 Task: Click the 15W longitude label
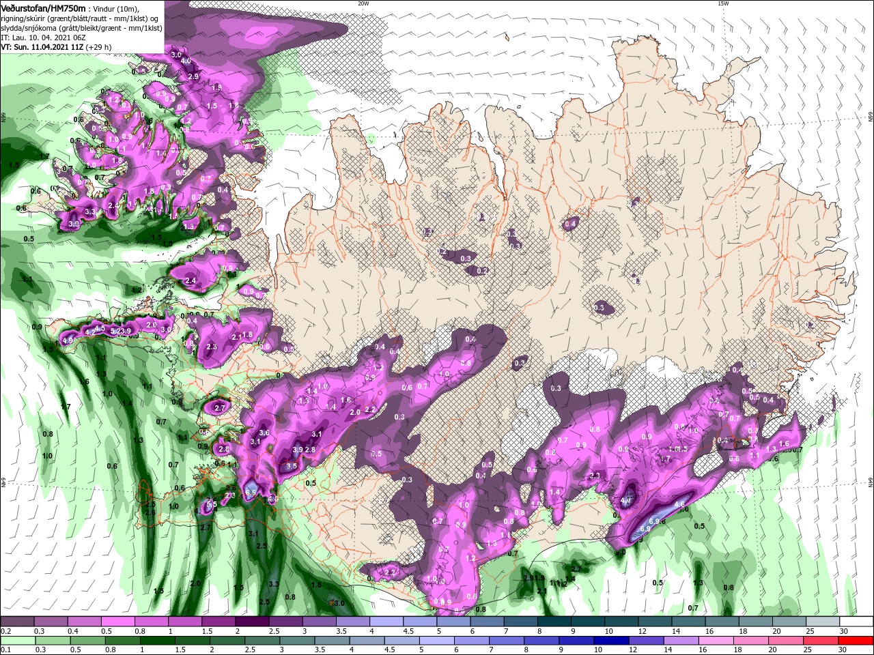723,3
